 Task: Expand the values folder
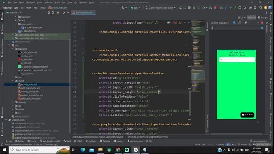point(12,110)
